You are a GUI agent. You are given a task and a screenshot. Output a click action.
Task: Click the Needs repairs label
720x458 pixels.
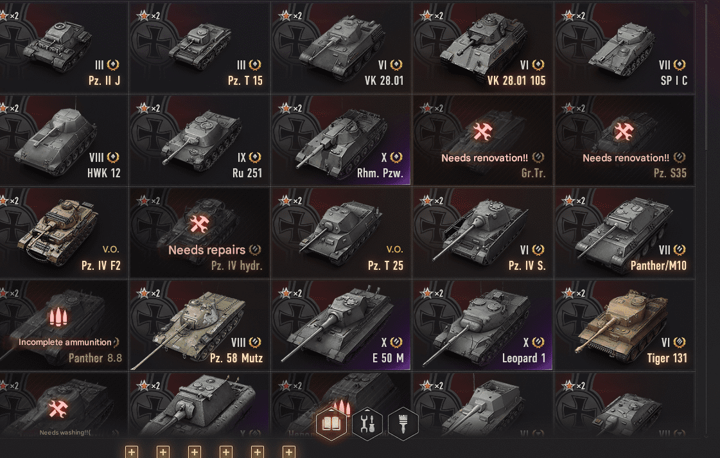[x=207, y=250]
